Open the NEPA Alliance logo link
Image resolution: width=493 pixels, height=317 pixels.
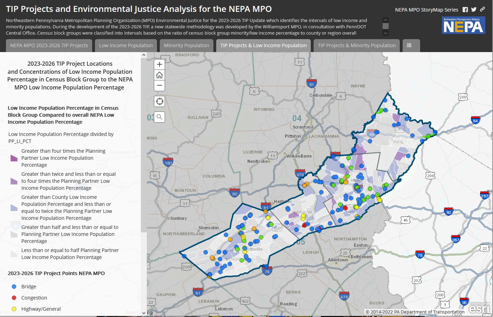pos(464,25)
